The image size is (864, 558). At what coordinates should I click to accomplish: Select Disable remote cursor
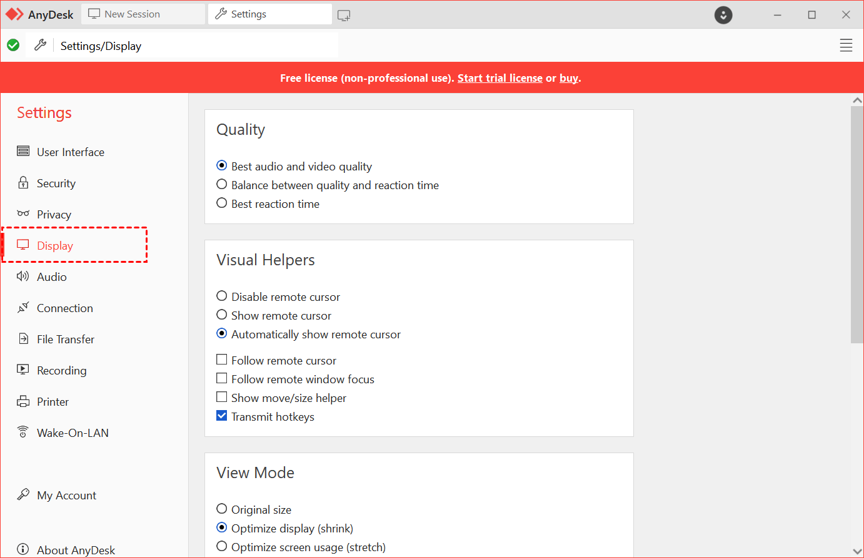click(x=278, y=296)
